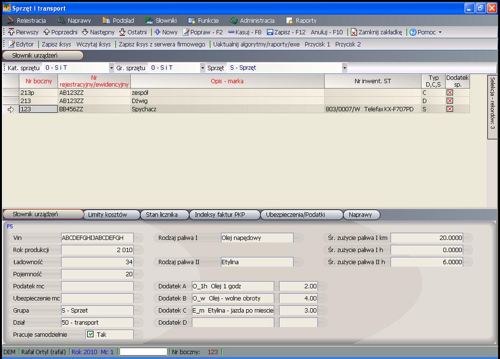This screenshot has width=500, height=359.
Task: Click Uaktualnij algorytmy/raporty/exe button
Action: tap(256, 44)
